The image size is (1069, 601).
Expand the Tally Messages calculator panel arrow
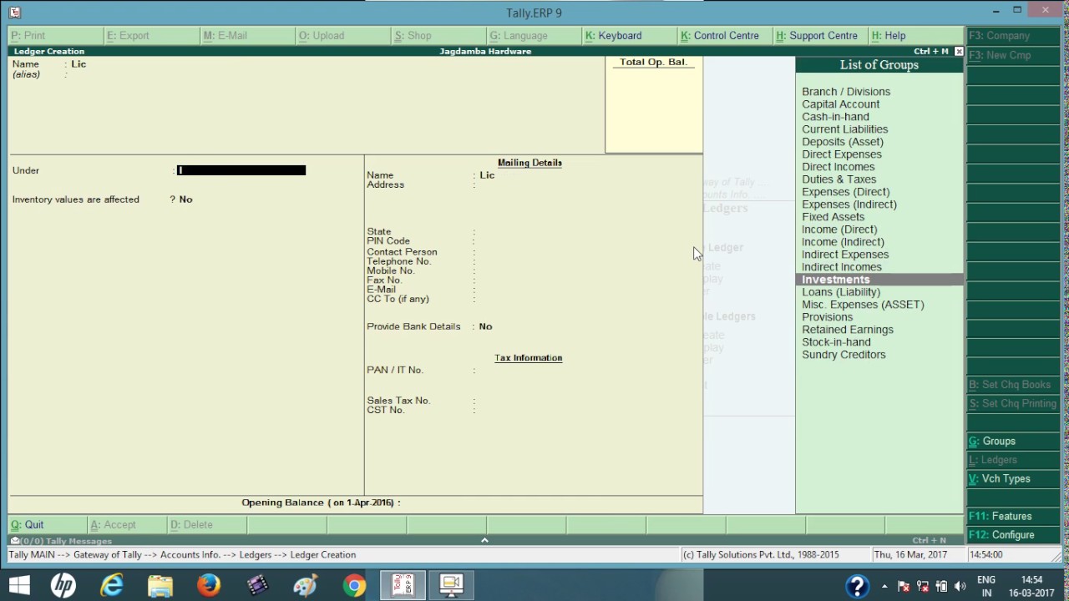click(484, 540)
